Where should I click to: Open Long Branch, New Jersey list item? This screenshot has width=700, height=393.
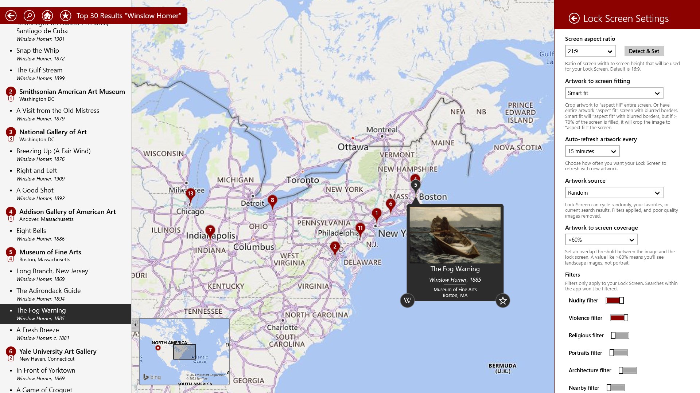point(66,274)
